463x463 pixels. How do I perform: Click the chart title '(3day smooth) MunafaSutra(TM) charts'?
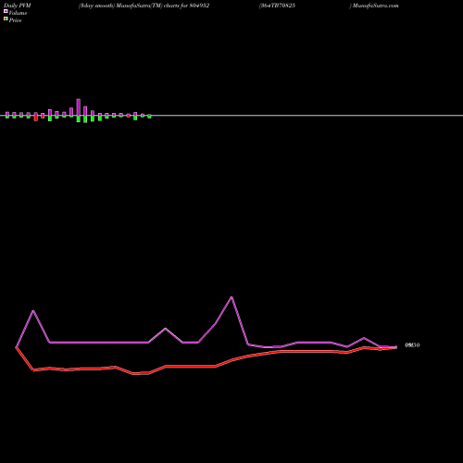click(x=129, y=6)
